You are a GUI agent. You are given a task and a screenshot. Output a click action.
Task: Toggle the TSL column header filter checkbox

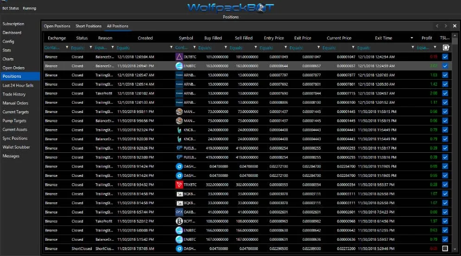[446, 47]
